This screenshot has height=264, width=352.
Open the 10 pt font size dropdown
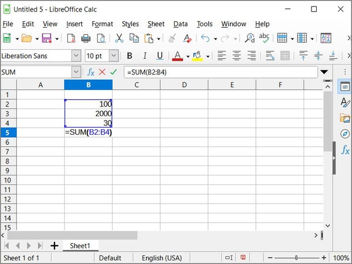pos(114,55)
